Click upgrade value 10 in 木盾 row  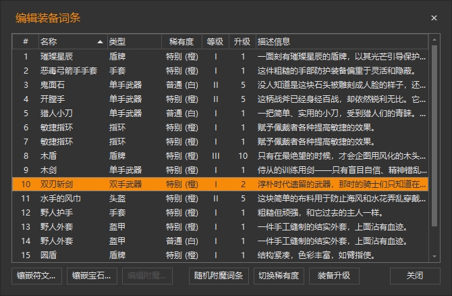(x=243, y=156)
